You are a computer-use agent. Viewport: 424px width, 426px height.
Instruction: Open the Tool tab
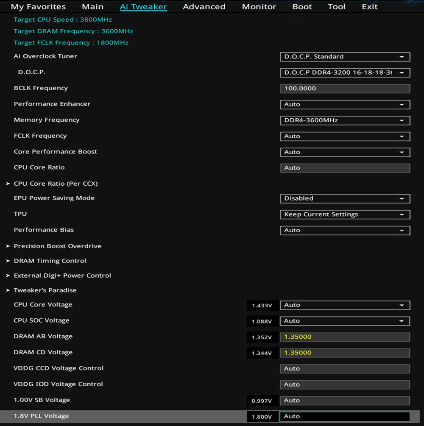click(337, 6)
